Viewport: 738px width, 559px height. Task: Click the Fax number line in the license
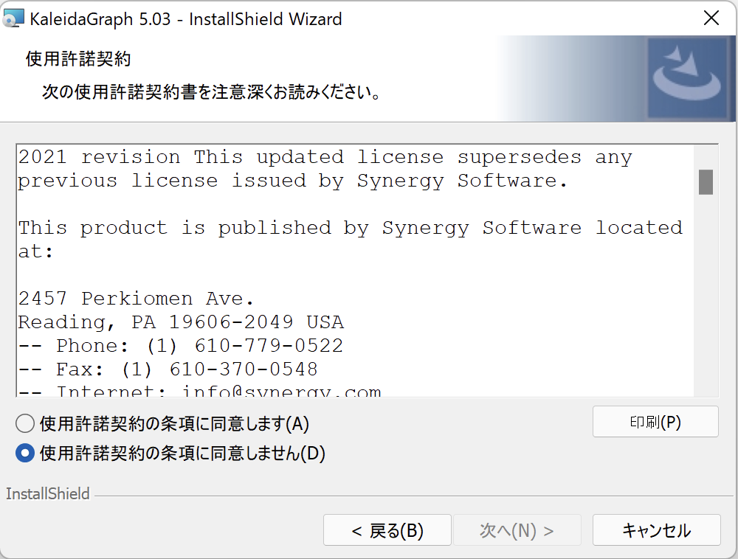coord(168,369)
